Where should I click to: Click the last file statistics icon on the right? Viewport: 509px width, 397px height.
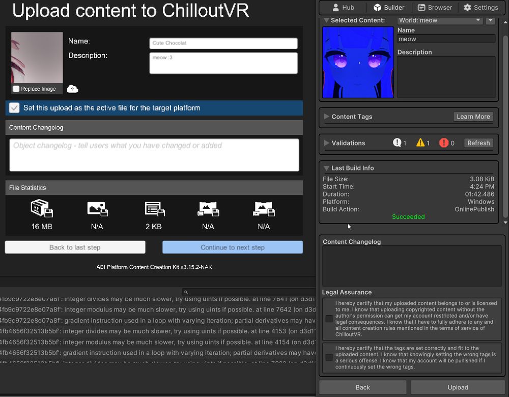coord(264,209)
